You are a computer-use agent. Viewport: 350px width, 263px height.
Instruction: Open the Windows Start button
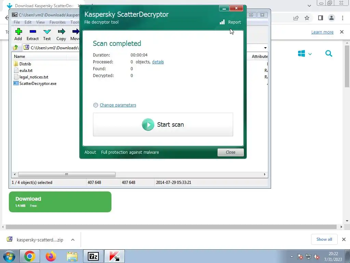click(x=9, y=256)
